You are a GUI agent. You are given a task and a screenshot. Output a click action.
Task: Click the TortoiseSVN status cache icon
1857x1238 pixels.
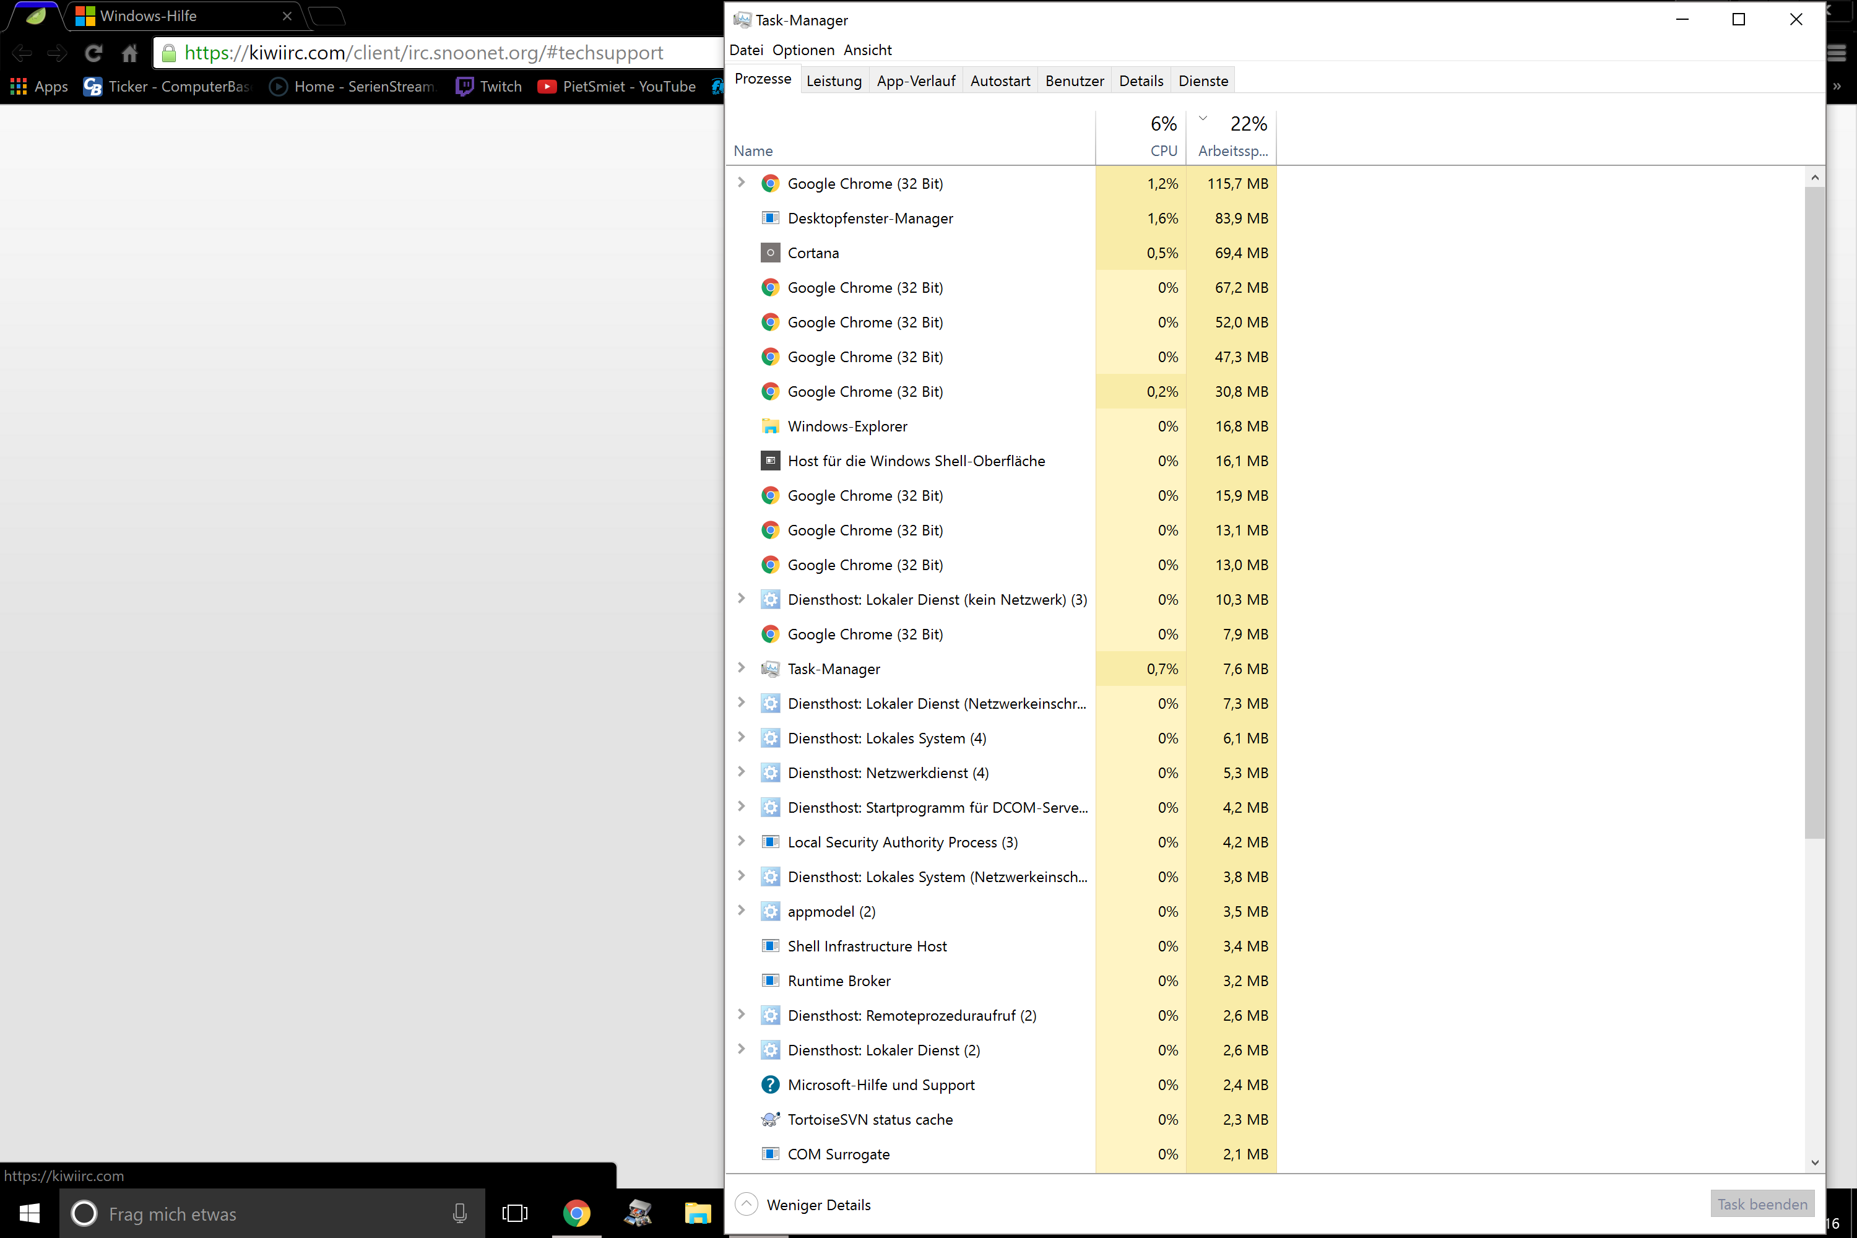coord(770,1120)
